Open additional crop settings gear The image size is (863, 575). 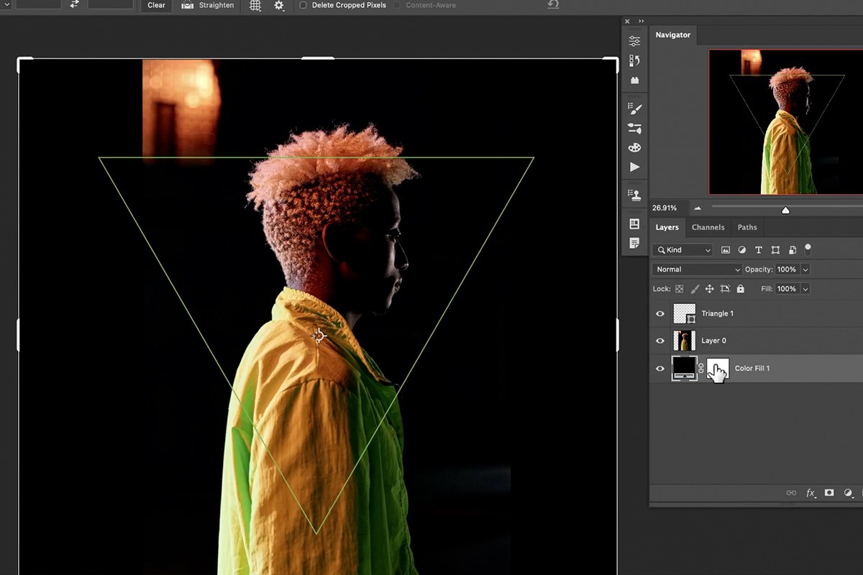[x=279, y=5]
